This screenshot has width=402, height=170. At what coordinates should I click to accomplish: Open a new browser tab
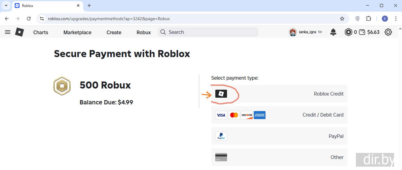[x=89, y=5]
